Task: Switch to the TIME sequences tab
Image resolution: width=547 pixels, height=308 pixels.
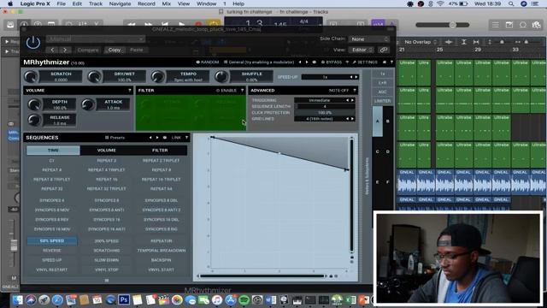Action: pos(53,151)
